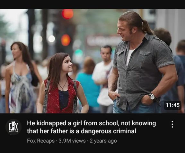Visit the Fox Recaps channel name link

point(41,141)
